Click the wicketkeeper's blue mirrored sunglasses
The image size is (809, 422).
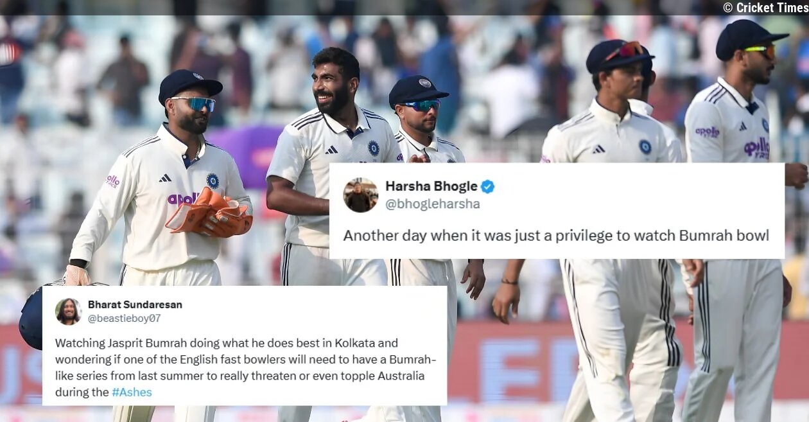193,103
